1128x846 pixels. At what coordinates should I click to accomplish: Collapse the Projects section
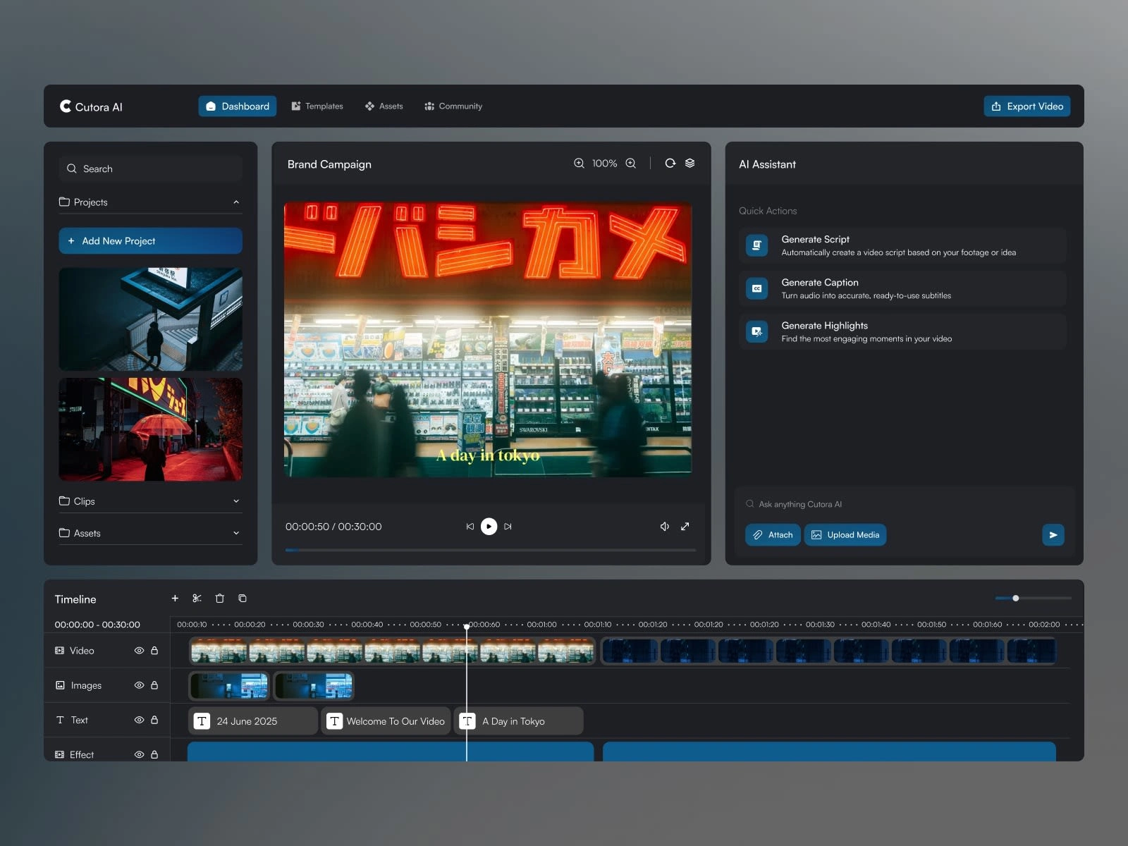point(236,202)
